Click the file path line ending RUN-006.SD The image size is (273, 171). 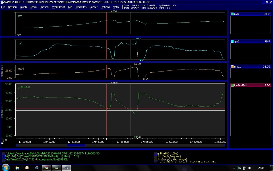pos(52,153)
